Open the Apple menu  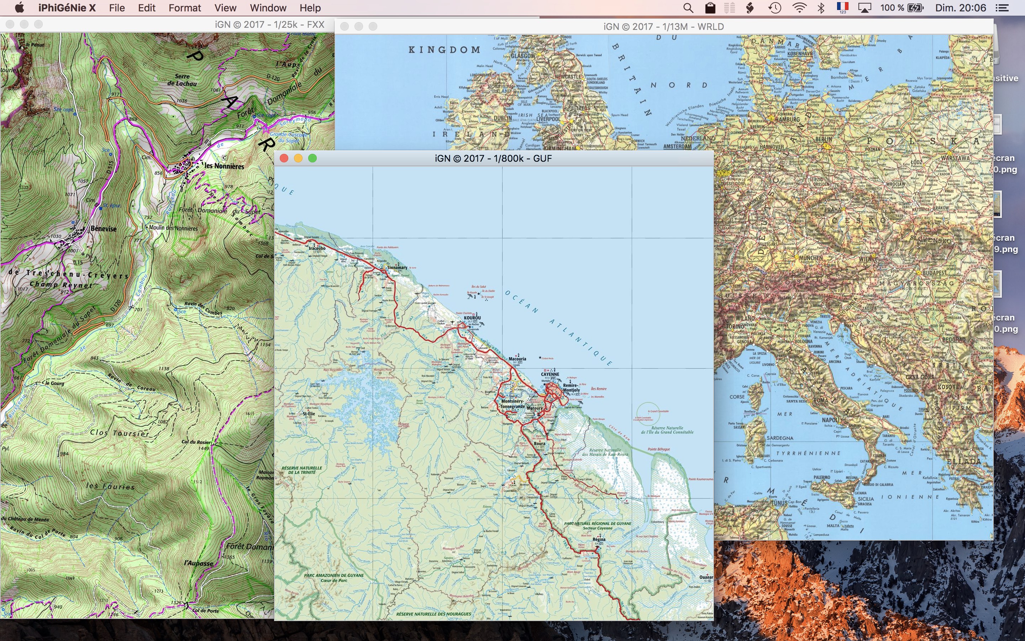click(x=19, y=7)
